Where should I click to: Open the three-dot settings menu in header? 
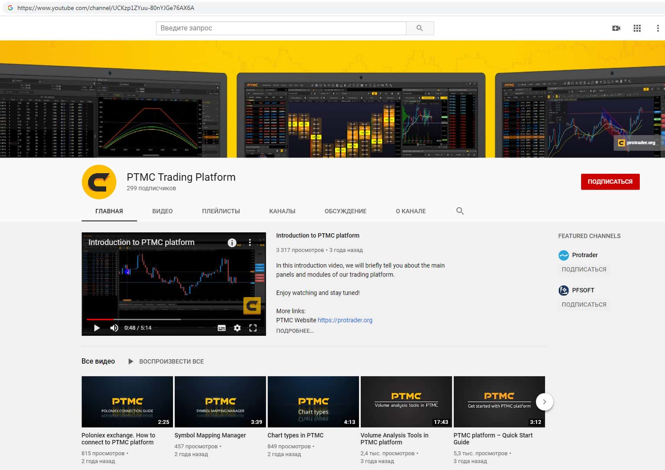coord(658,28)
